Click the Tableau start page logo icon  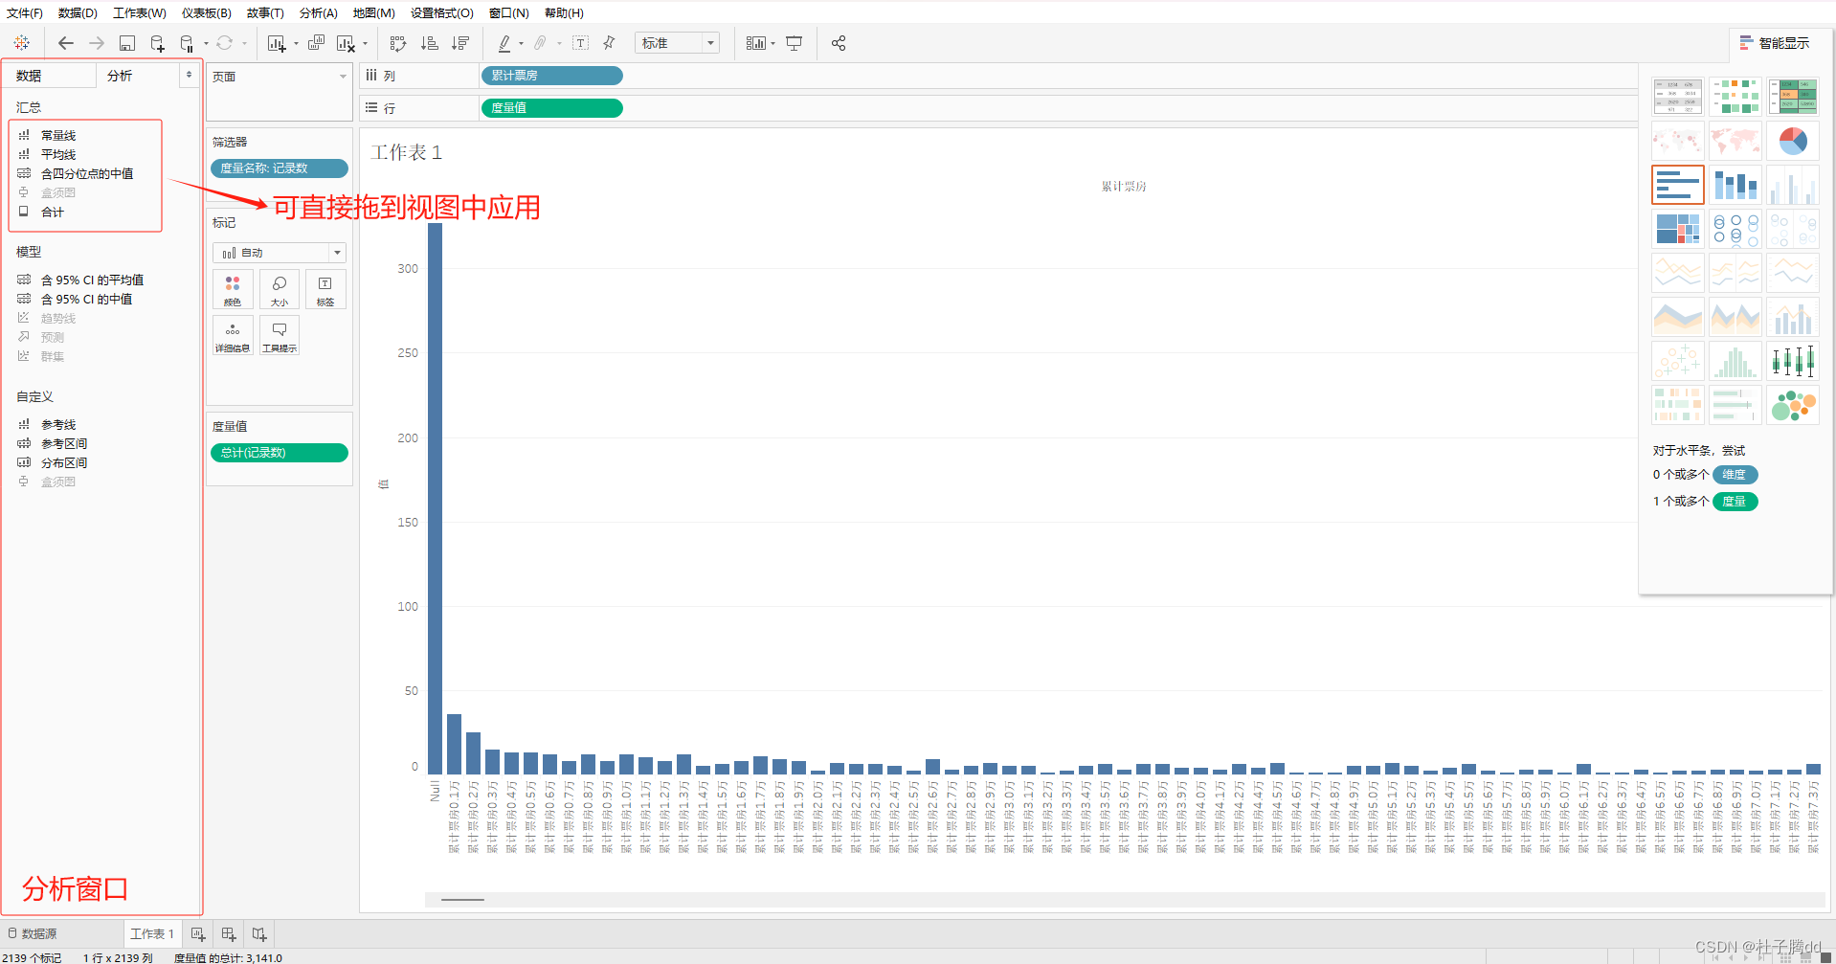coord(21,43)
